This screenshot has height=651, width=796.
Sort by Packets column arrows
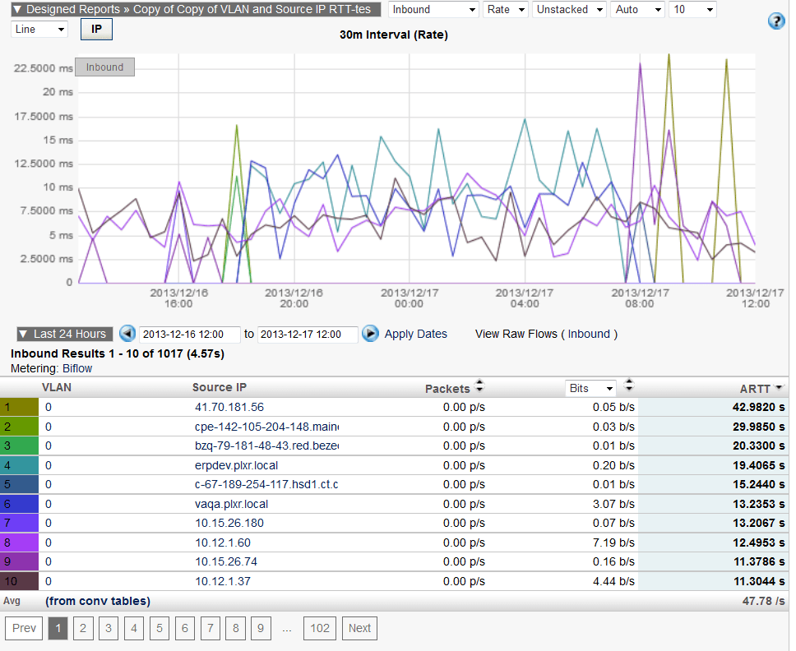click(x=479, y=386)
